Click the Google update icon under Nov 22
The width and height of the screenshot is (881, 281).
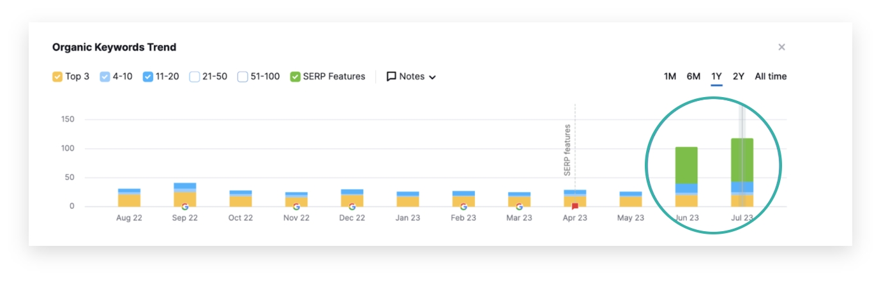(296, 207)
